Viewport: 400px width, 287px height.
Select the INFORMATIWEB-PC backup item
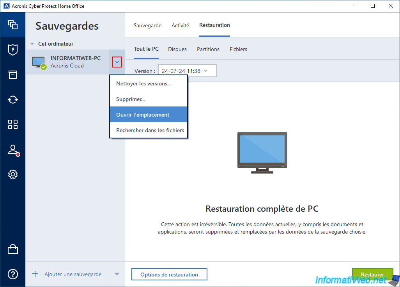75,62
